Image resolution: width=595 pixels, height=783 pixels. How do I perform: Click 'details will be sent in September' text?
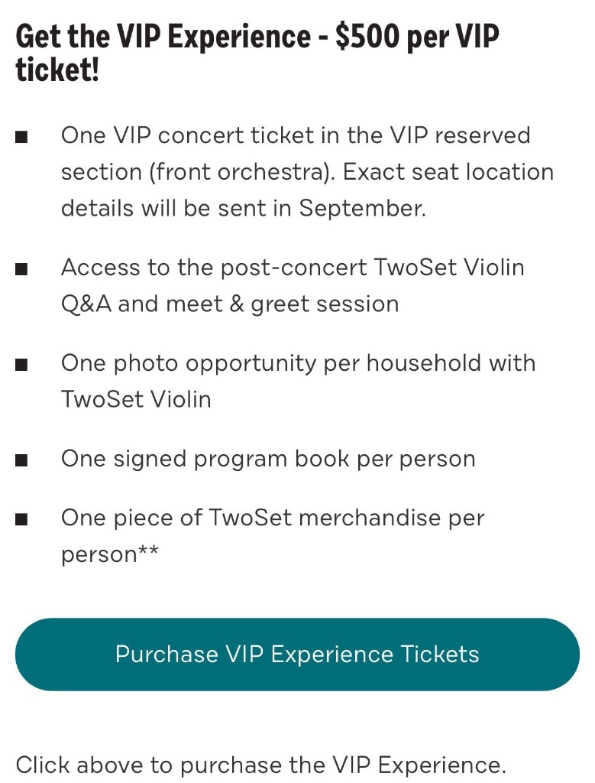(244, 208)
